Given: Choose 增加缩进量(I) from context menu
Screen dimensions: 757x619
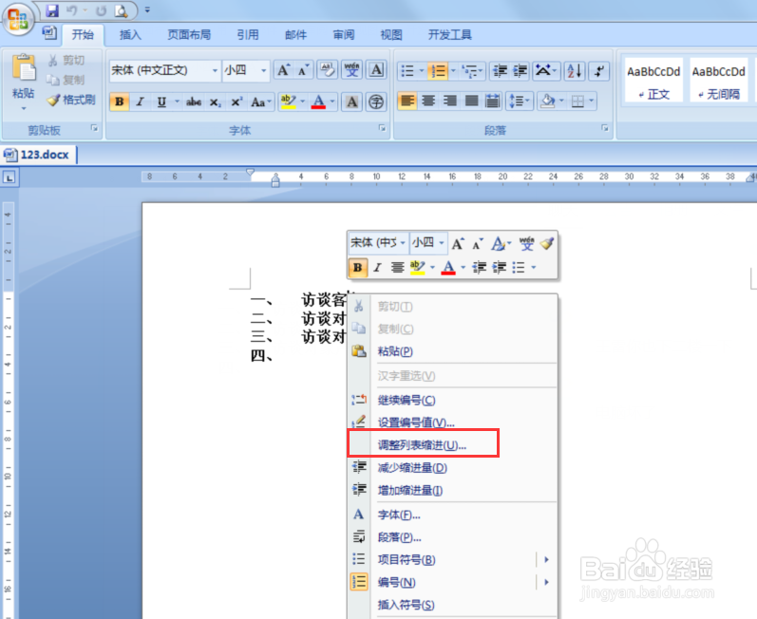Looking at the screenshot, I should point(452,490).
